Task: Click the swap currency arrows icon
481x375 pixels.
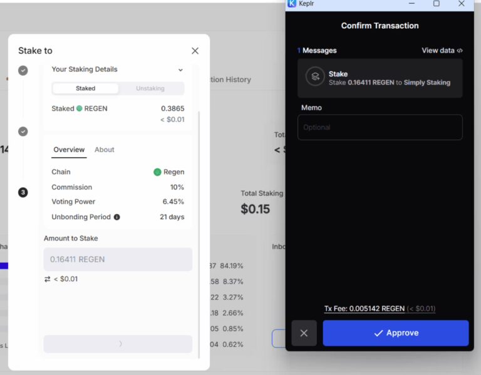Action: click(x=48, y=279)
